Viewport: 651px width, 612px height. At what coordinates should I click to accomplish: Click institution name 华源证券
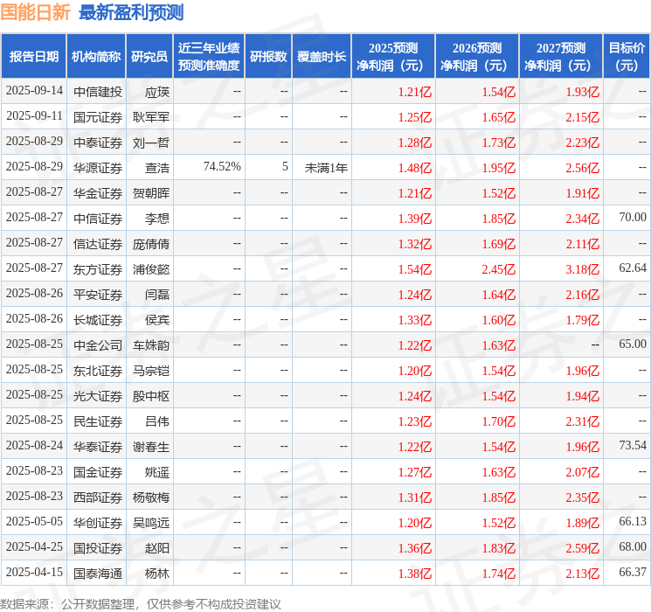tap(98, 168)
